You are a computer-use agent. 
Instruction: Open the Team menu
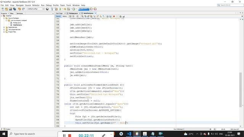coord(63,5)
